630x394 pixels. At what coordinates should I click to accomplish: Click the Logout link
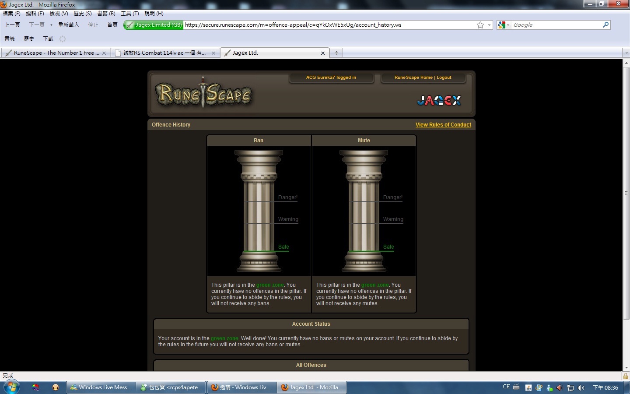point(444,77)
